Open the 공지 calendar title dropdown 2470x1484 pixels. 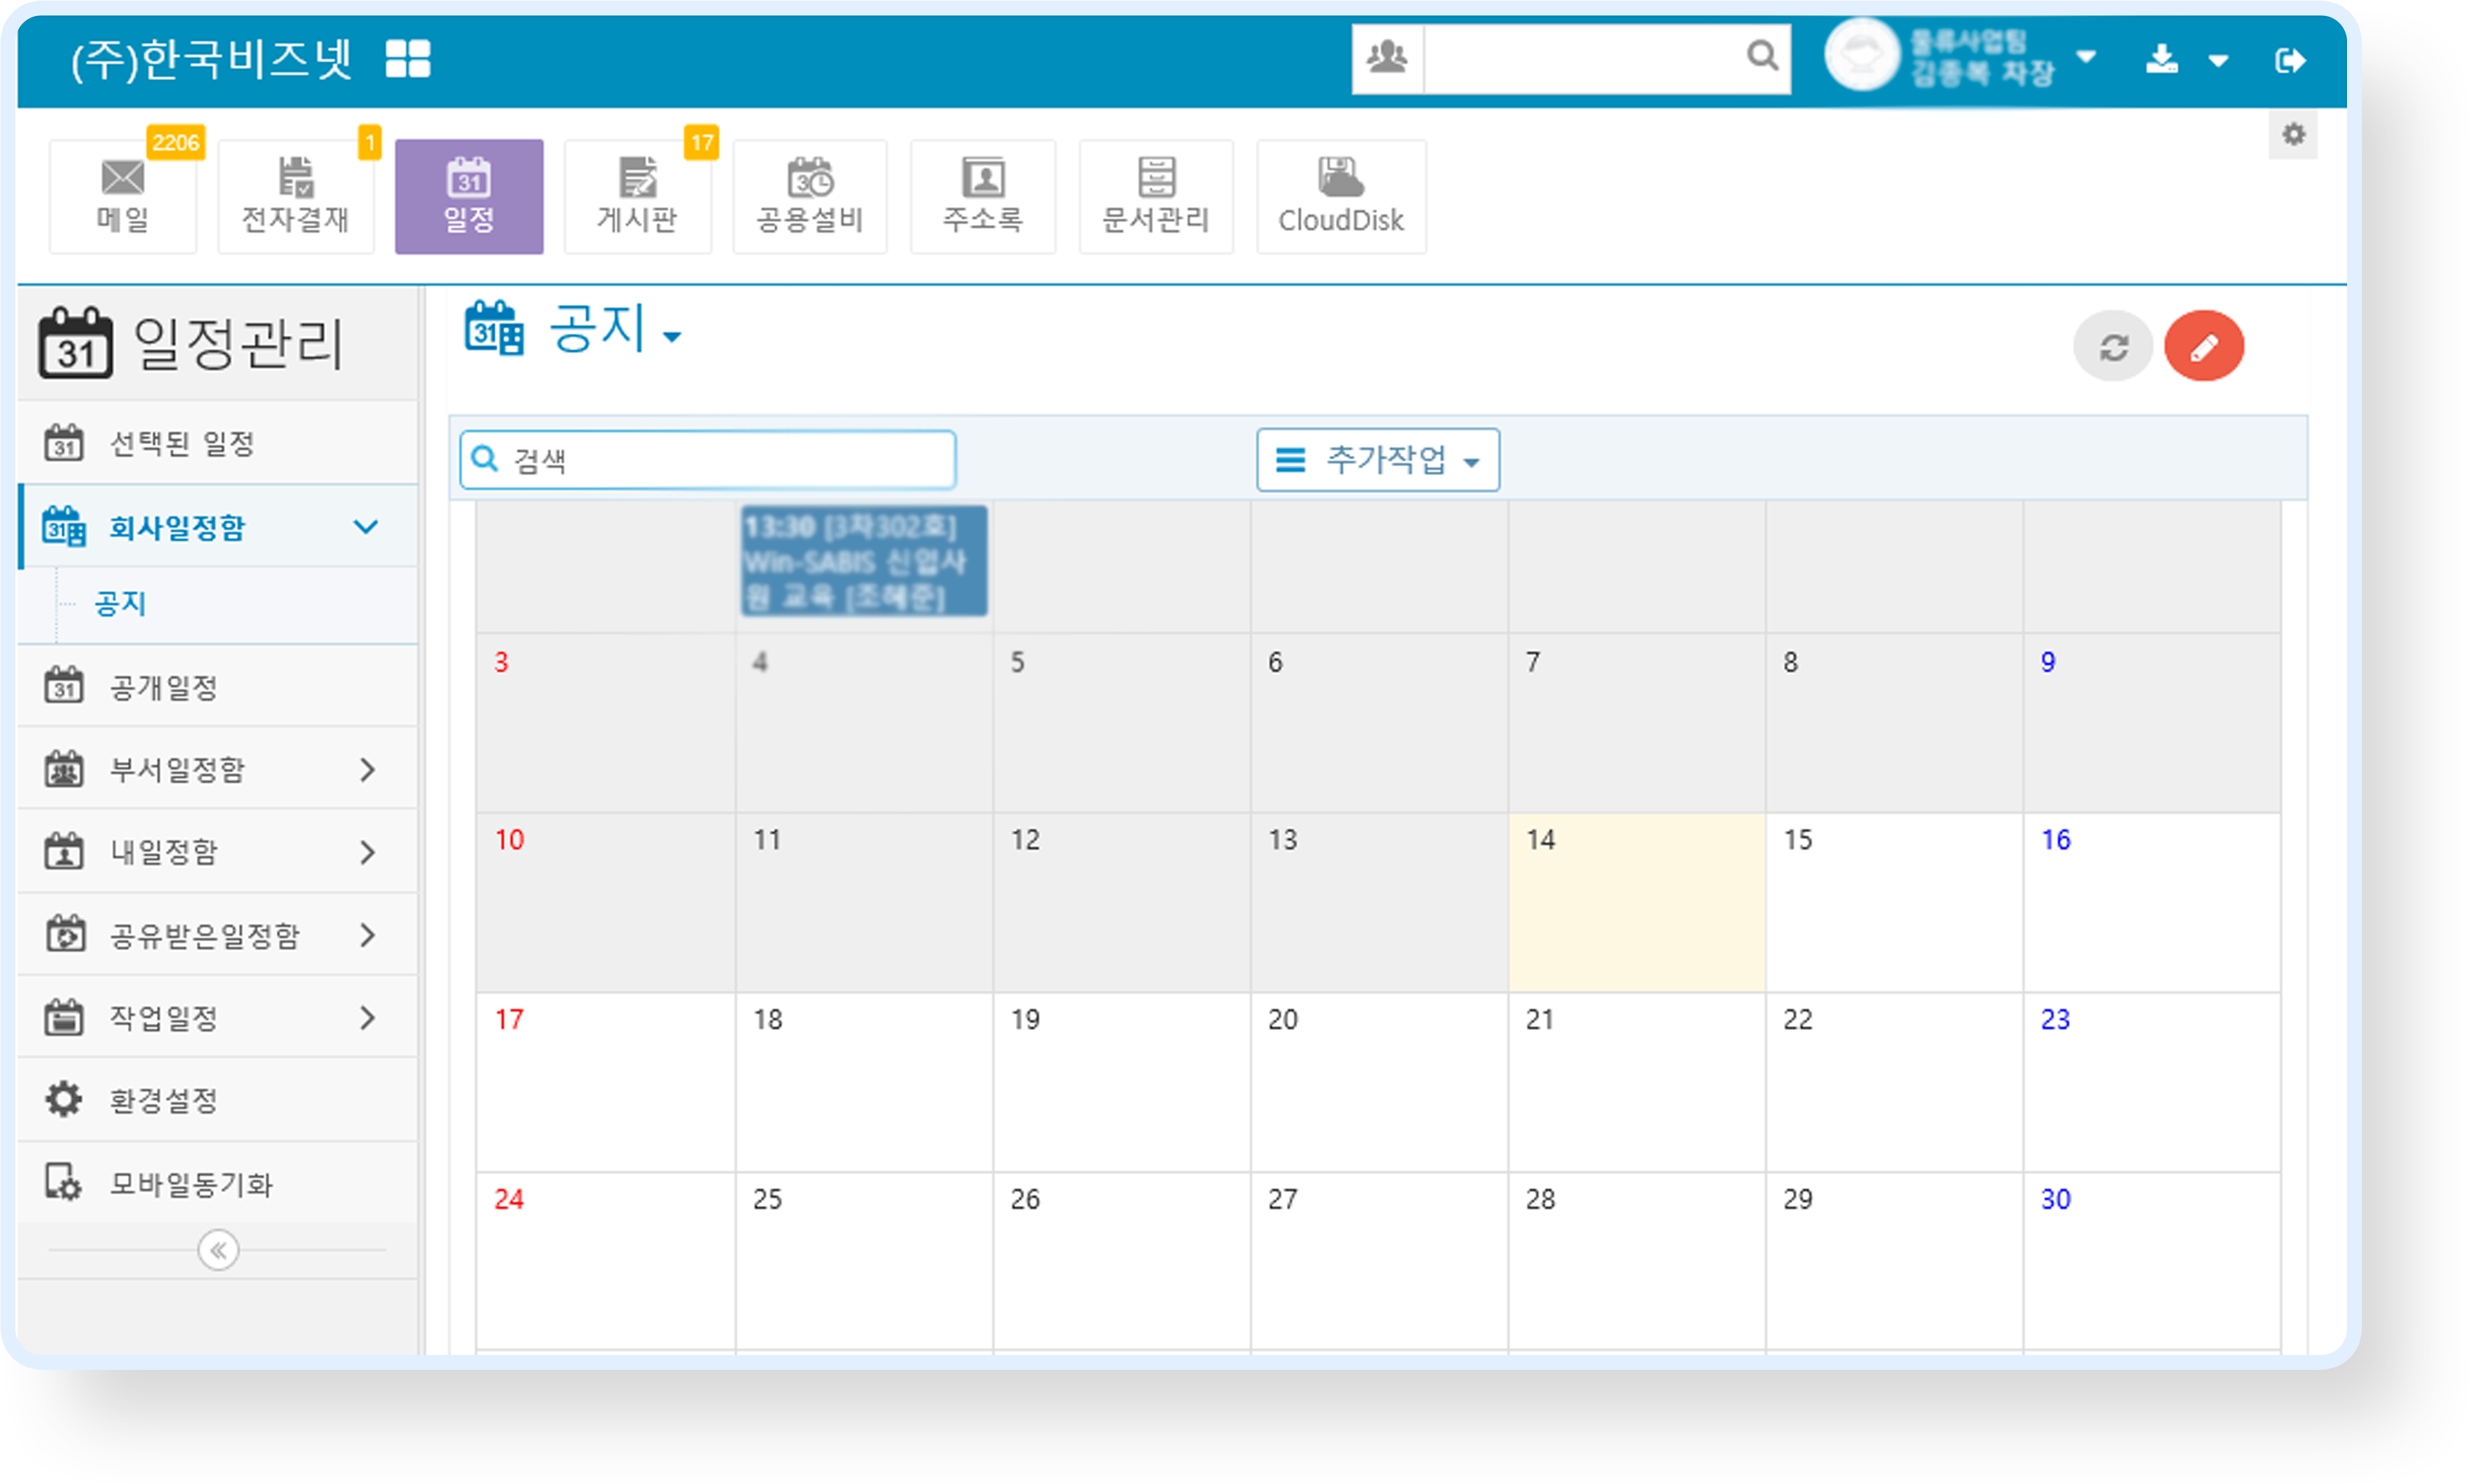[x=672, y=337]
